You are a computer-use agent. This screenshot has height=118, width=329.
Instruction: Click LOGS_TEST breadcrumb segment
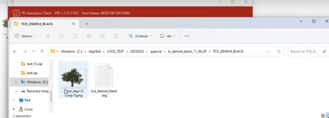116,51
